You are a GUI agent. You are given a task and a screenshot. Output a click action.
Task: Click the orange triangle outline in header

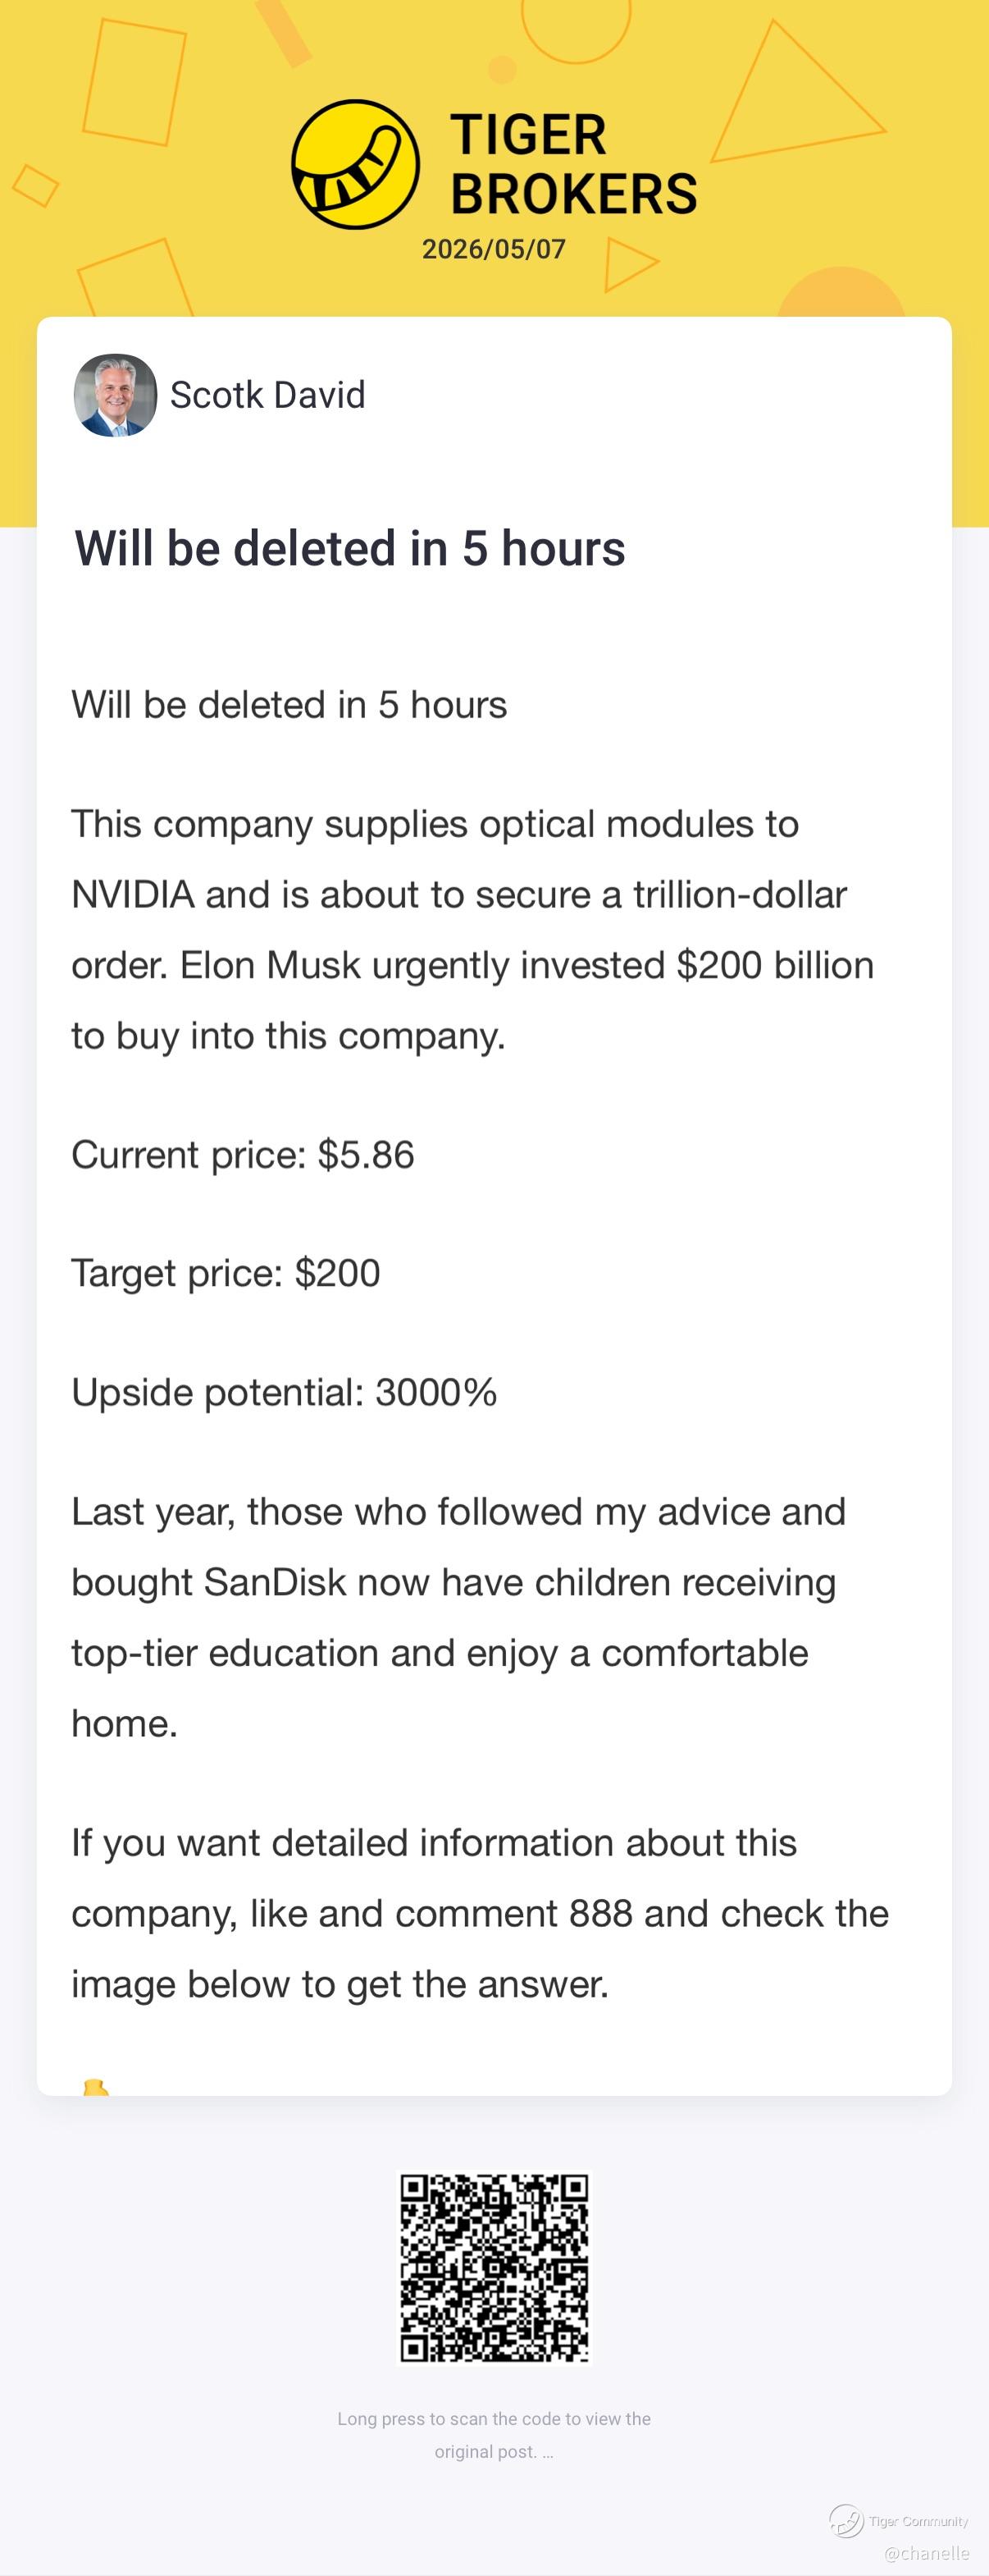point(789,100)
